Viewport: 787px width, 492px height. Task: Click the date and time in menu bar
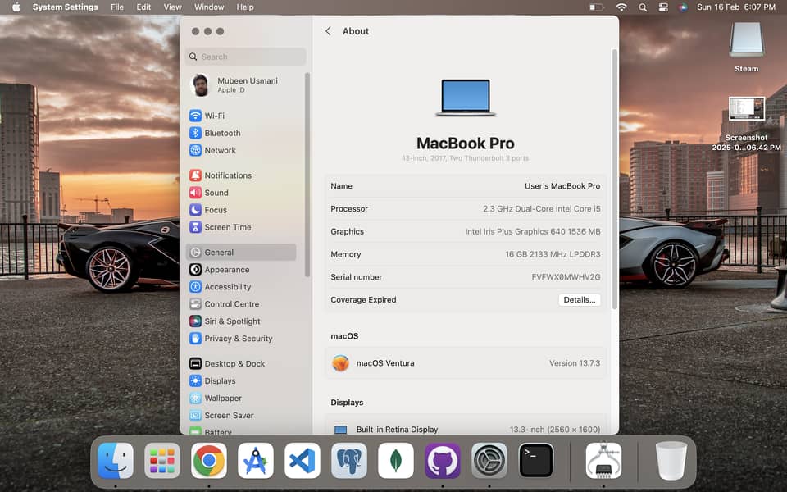click(736, 7)
